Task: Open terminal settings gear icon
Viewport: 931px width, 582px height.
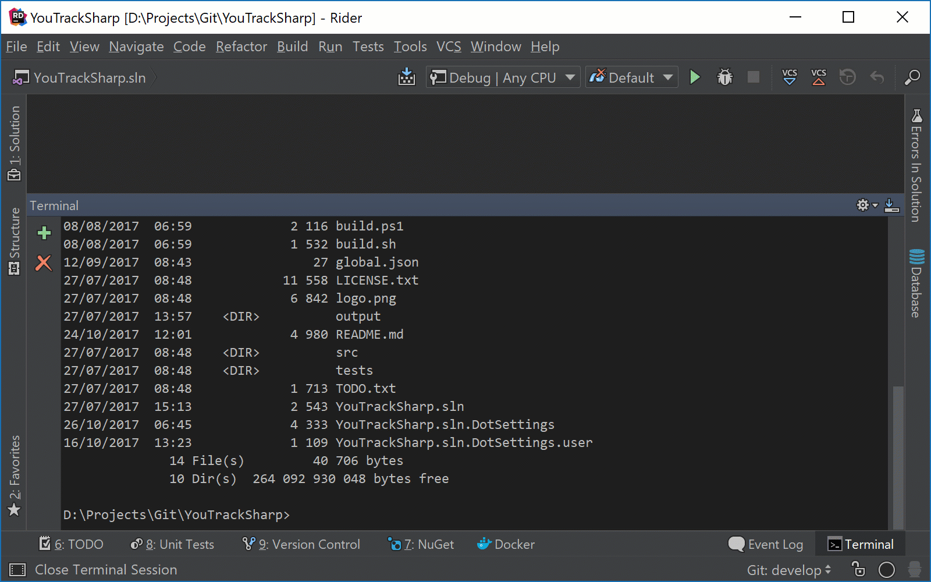Action: click(x=863, y=205)
